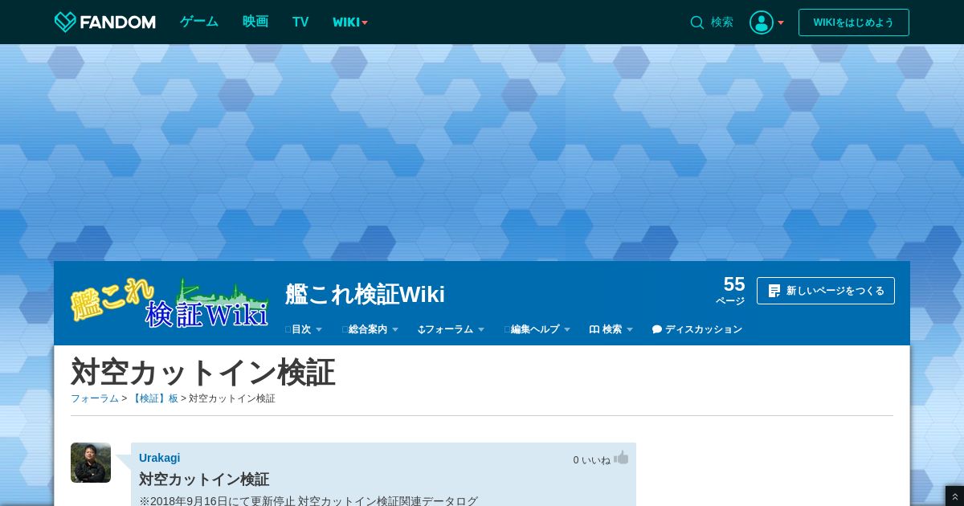
Task: Open the ゲーム section link
Action: pyautogui.click(x=199, y=22)
